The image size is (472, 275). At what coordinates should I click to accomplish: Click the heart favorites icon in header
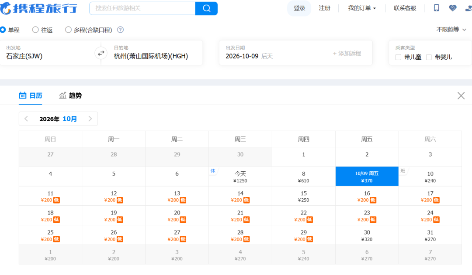click(x=452, y=8)
